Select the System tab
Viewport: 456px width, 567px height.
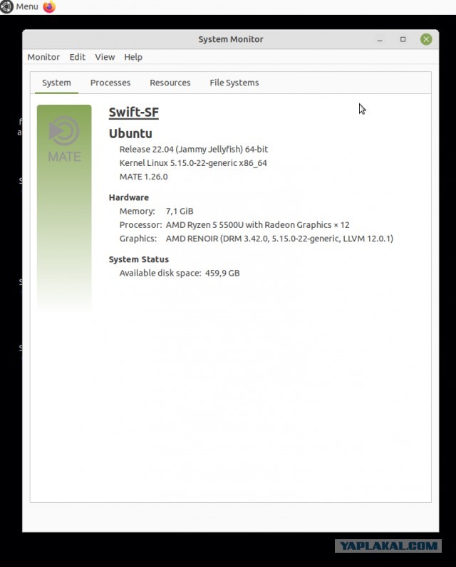[56, 83]
